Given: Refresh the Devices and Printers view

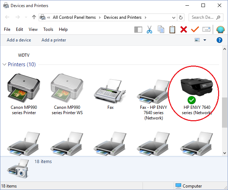Looking at the screenshot, I should click(x=180, y=18).
